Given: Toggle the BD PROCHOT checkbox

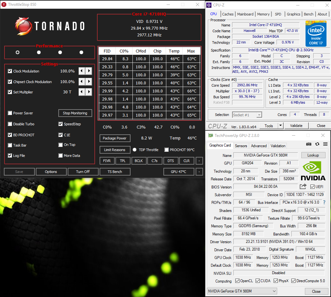Looking at the screenshot, I should 10,135.
